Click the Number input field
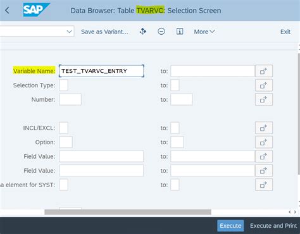 [70, 99]
